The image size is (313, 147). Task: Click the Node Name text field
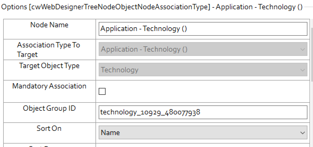(x=203, y=29)
